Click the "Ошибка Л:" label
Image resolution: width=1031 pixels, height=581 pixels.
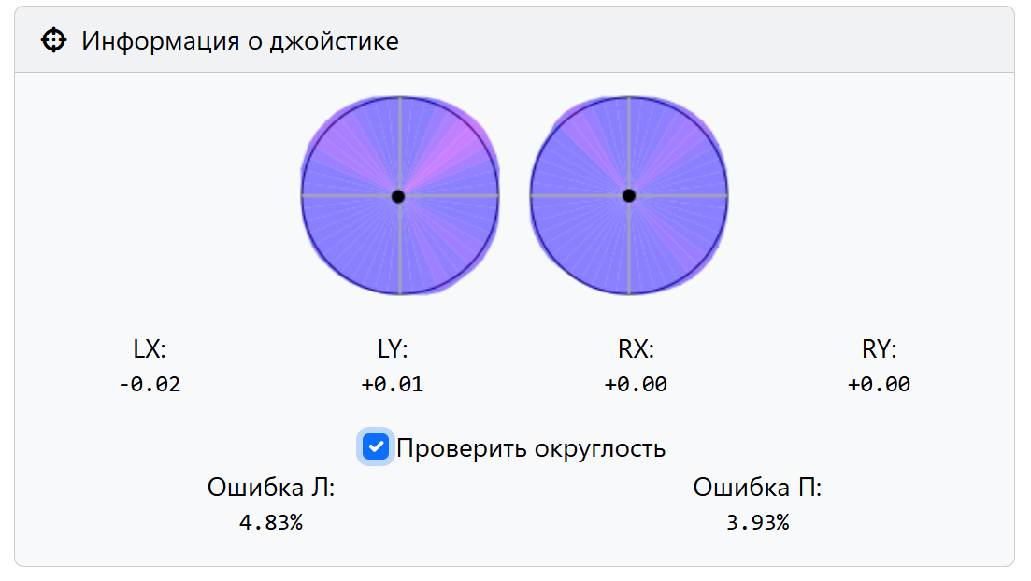271,488
